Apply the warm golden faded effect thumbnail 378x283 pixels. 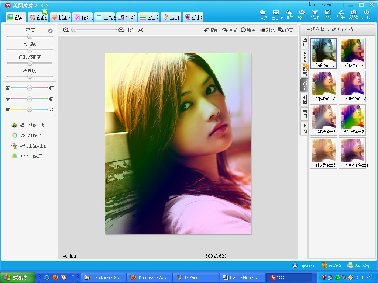323,153
